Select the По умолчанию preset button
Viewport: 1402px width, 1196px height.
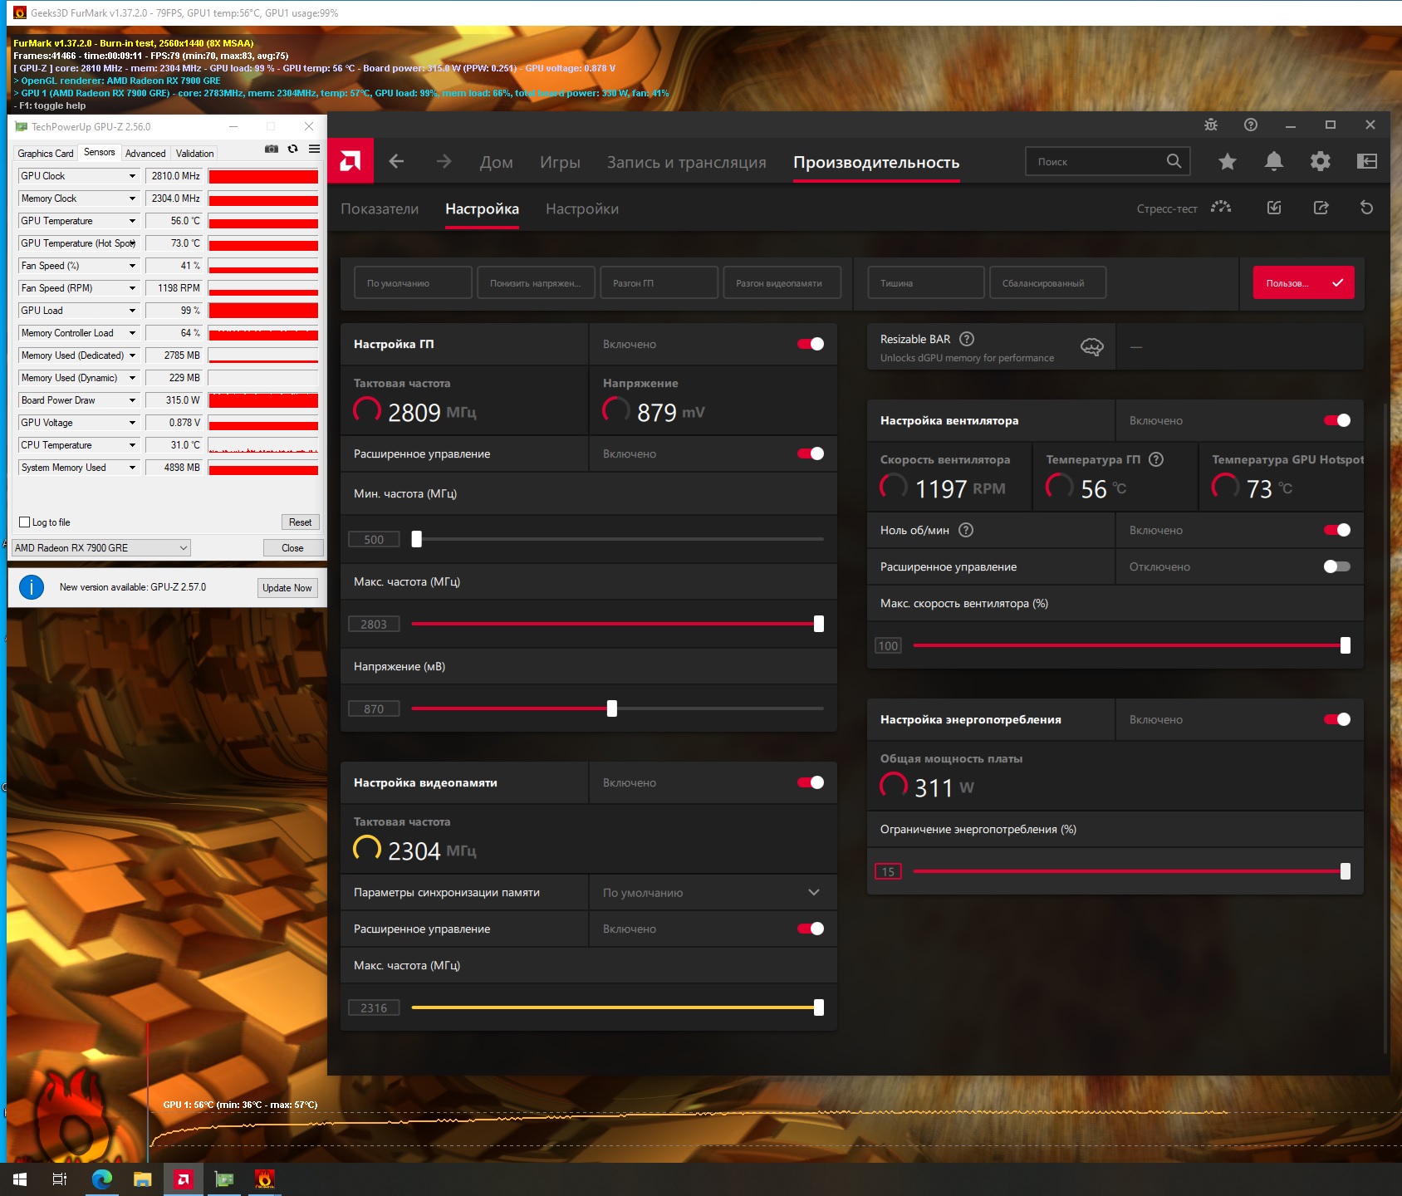point(413,282)
